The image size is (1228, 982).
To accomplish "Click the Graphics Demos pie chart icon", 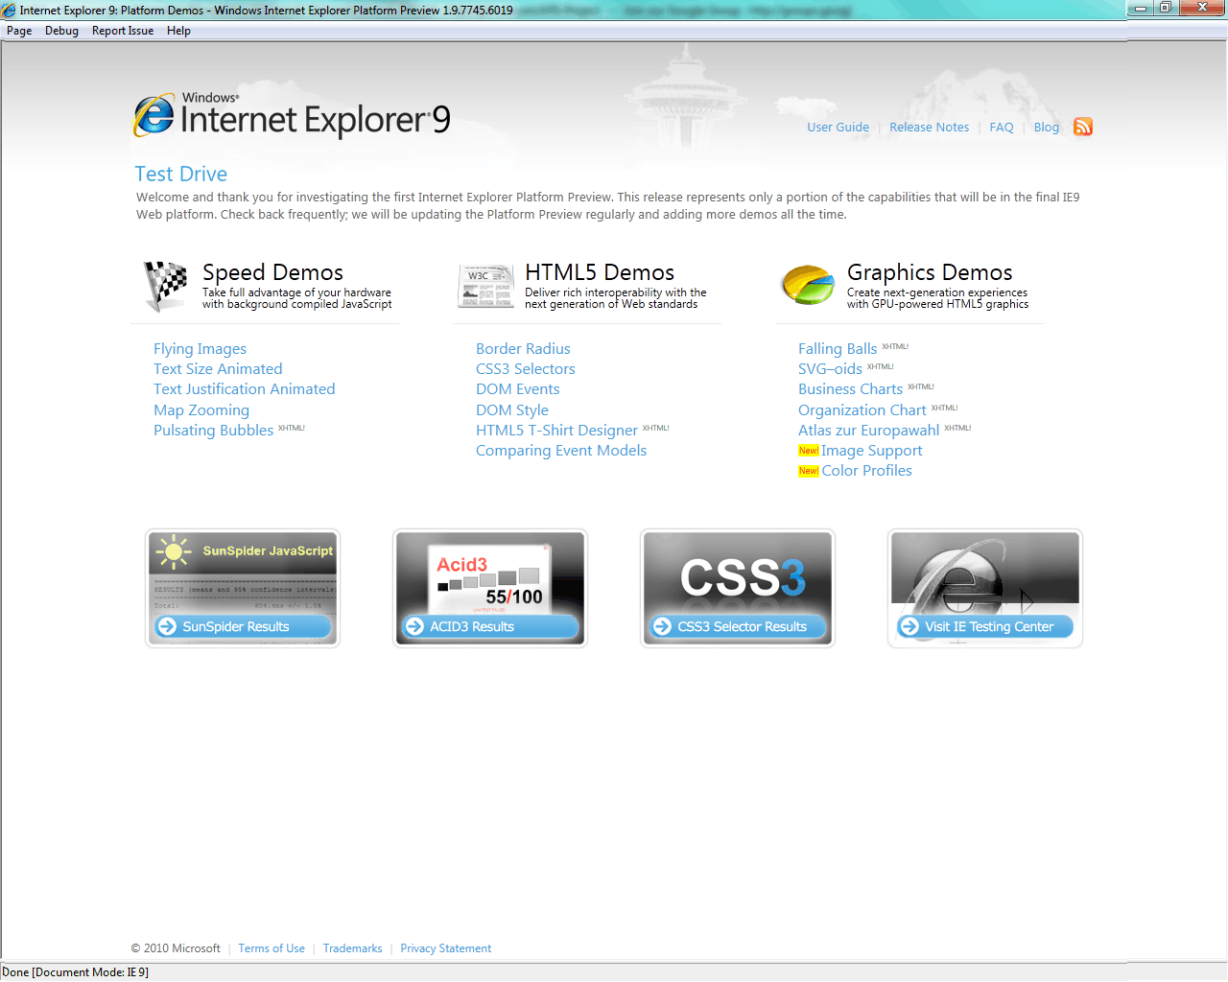I will point(808,285).
